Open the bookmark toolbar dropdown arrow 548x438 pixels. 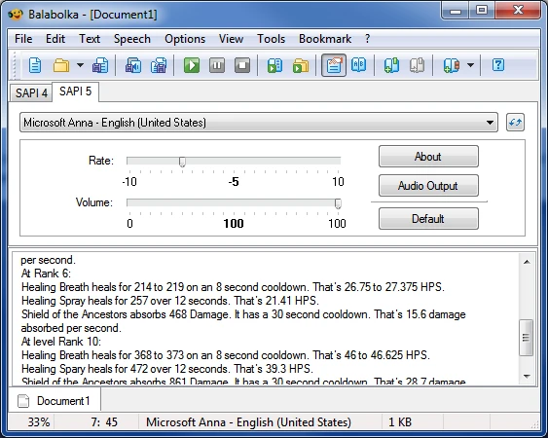471,65
